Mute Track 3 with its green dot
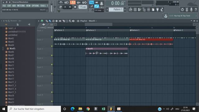 pyautogui.click(x=52, y=55)
